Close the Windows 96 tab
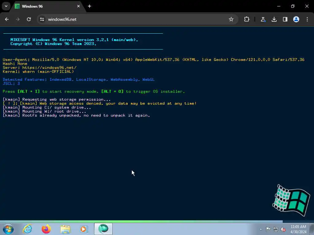Screen dimensions: 314x235 coord(78,6)
